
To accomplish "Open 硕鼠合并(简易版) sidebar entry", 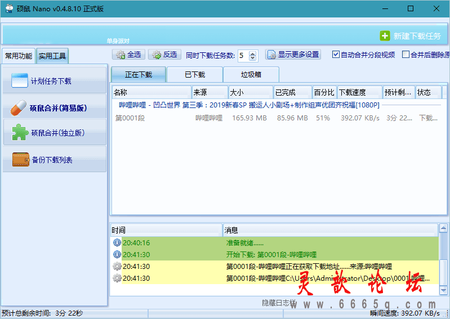I will point(55,108).
